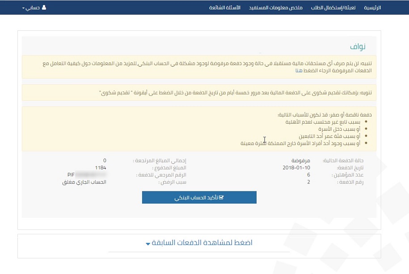Expand اضغط لمشاهدة الدفعات السابقة section
Viewport: 409px width, 274px height.
pyautogui.click(x=199, y=243)
